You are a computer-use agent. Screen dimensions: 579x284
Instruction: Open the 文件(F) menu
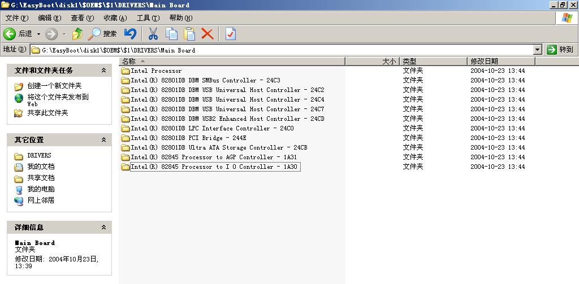pos(17,18)
